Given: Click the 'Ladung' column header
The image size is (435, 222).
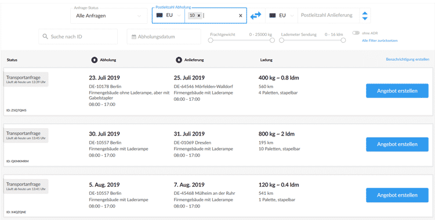Looking at the screenshot, I should point(266,60).
